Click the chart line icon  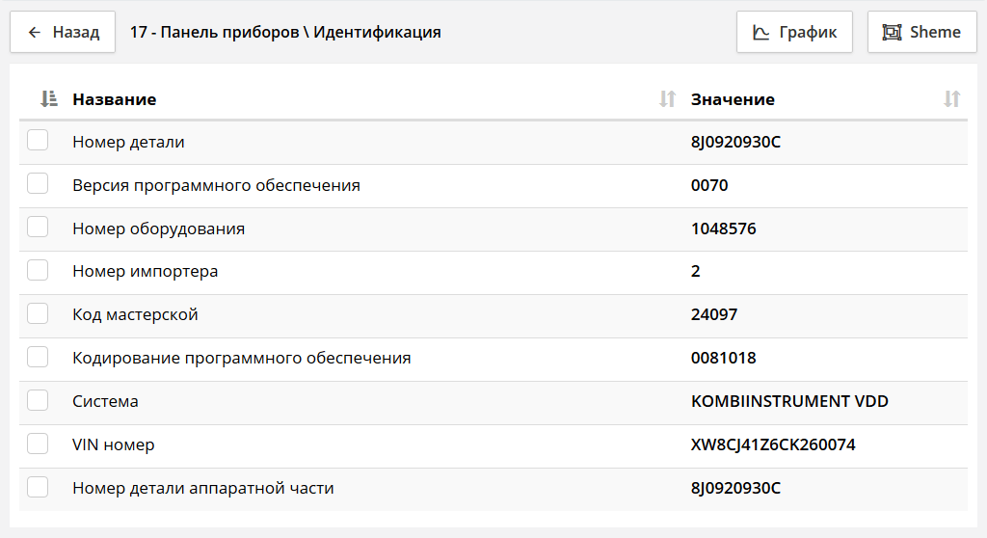(761, 33)
